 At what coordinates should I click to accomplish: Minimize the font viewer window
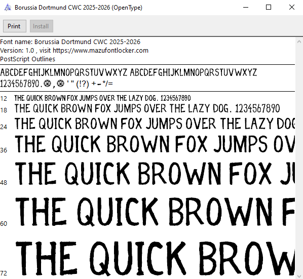(x=246, y=7)
